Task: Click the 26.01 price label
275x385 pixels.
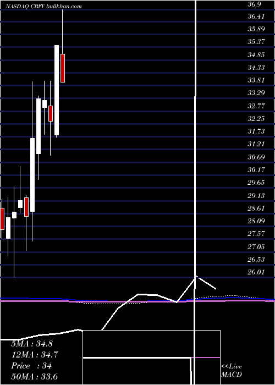Action: pyautogui.click(x=256, y=272)
